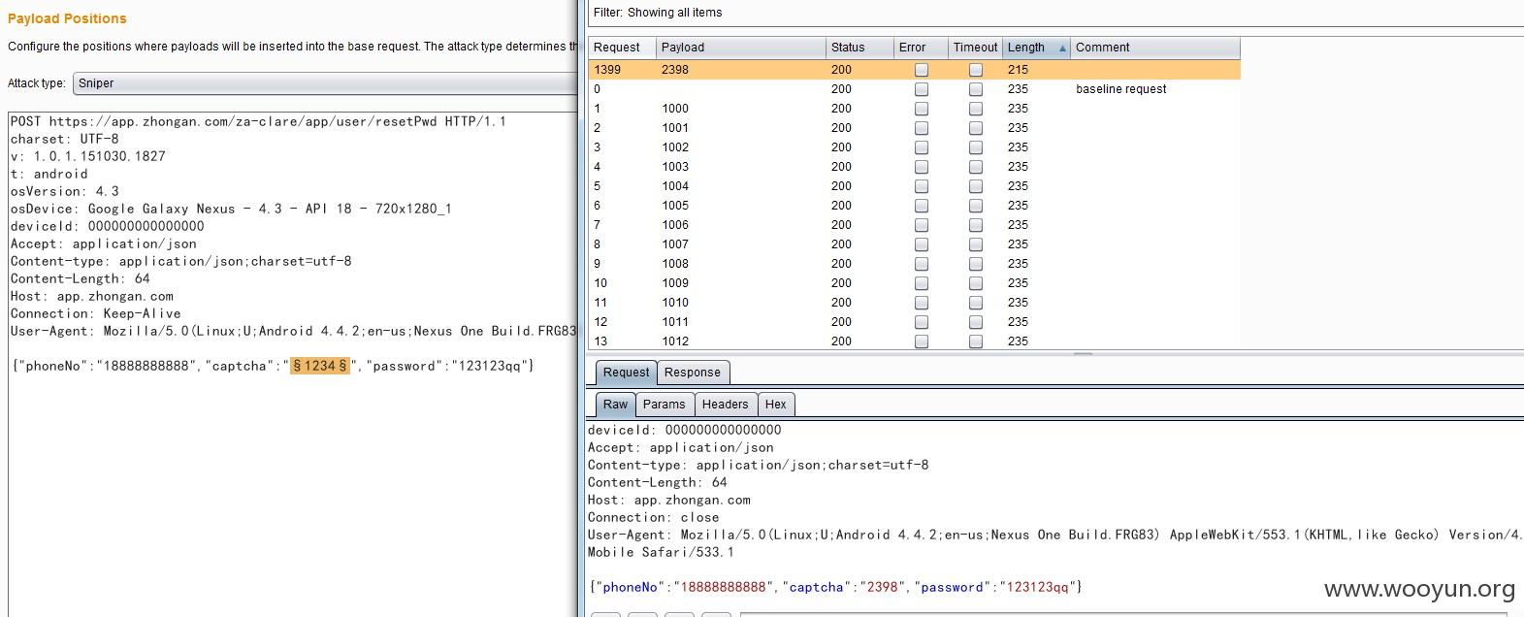This screenshot has width=1524, height=617.
Task: Click the §1234§ payload position marker
Action: (x=320, y=366)
